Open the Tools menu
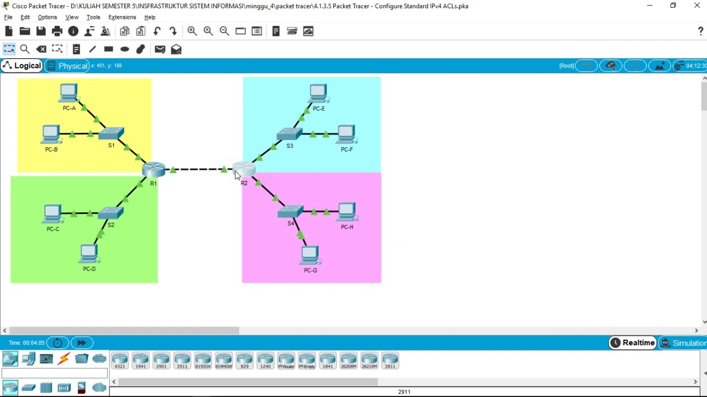Image resolution: width=707 pixels, height=397 pixels. point(93,17)
